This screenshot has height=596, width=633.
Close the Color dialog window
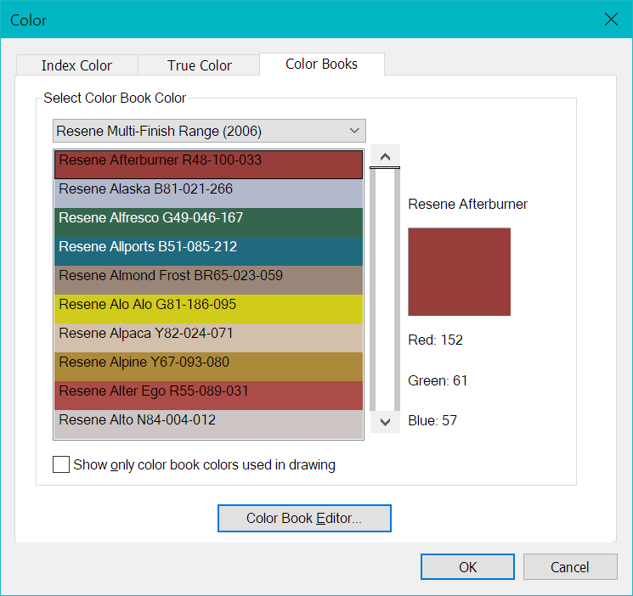(610, 20)
